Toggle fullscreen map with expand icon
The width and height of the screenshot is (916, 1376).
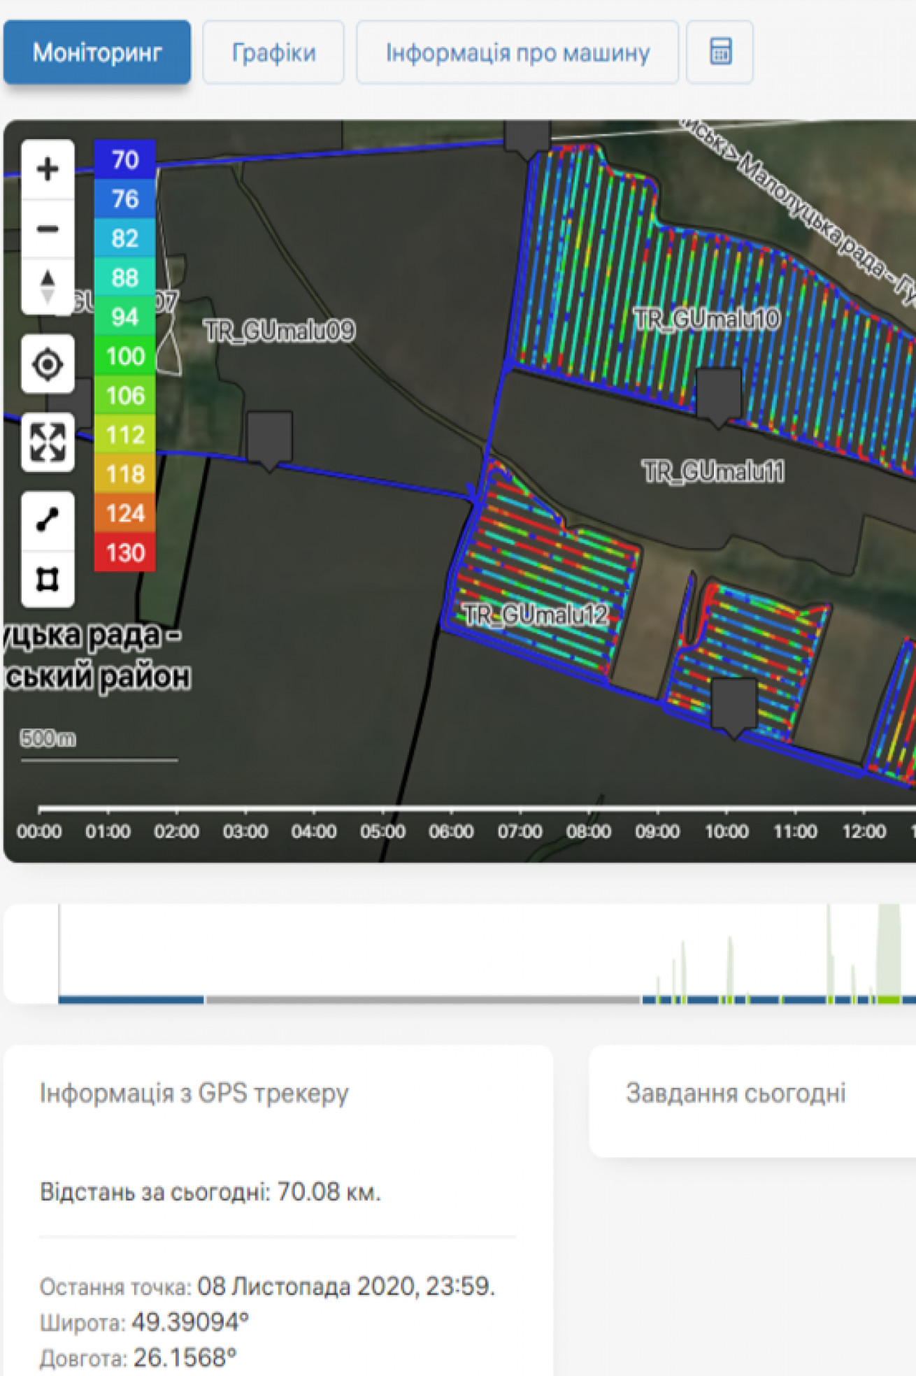point(48,442)
